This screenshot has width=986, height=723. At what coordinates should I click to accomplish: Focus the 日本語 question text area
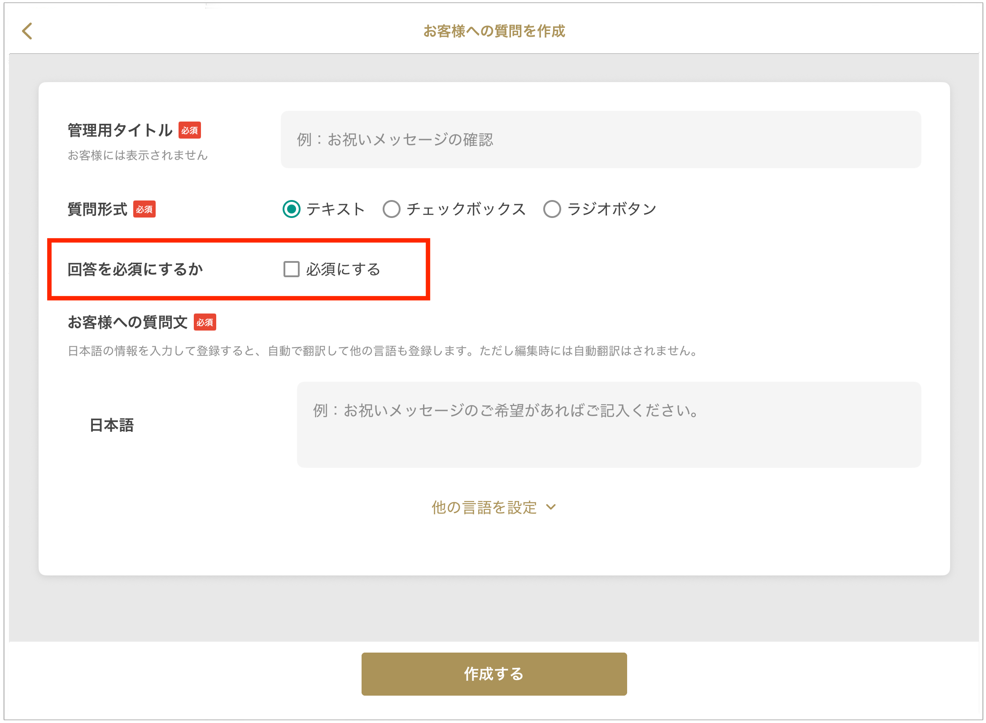pos(608,424)
